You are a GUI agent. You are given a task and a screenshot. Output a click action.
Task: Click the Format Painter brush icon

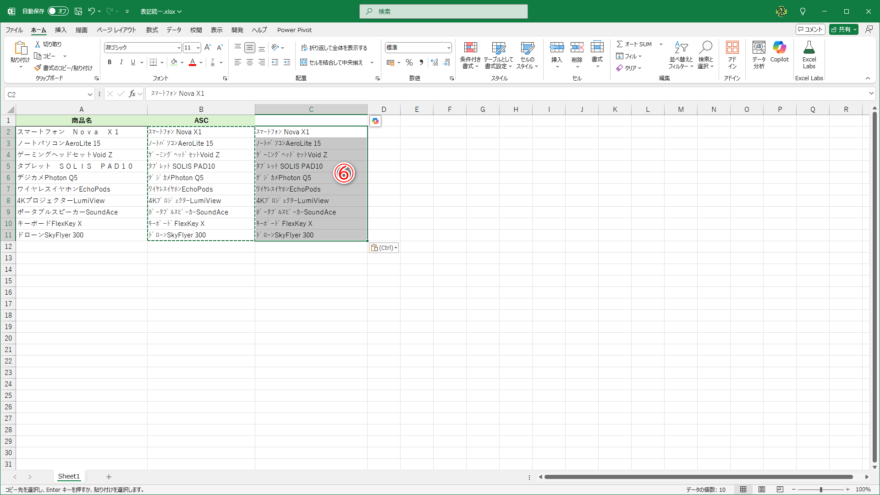[38, 68]
